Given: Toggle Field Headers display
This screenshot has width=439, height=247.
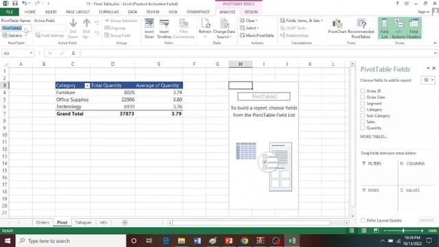Looking at the screenshot, I should 414,29.
